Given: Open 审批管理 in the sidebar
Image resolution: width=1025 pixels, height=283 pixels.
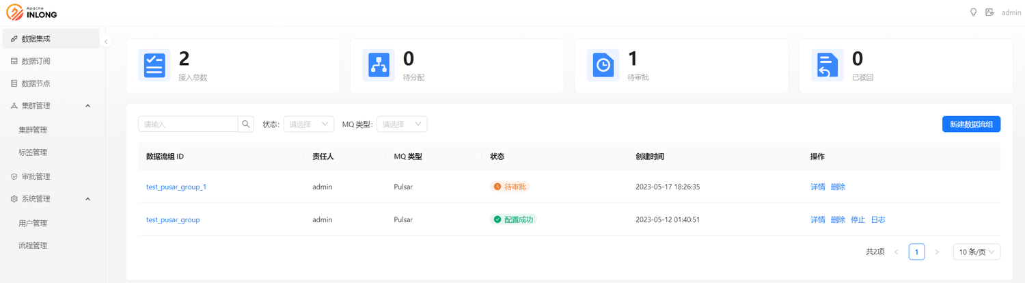Looking at the screenshot, I should click(36, 176).
